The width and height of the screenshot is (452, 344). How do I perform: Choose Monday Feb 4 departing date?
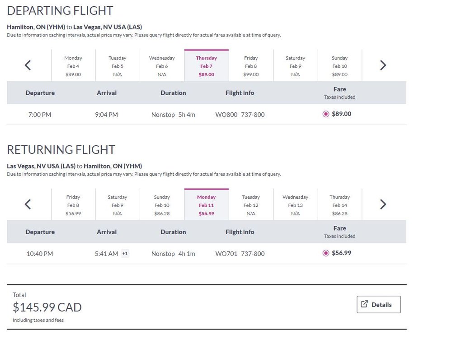click(73, 65)
